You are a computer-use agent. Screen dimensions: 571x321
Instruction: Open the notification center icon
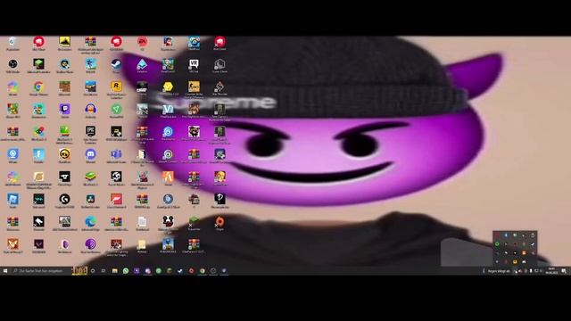[563, 271]
